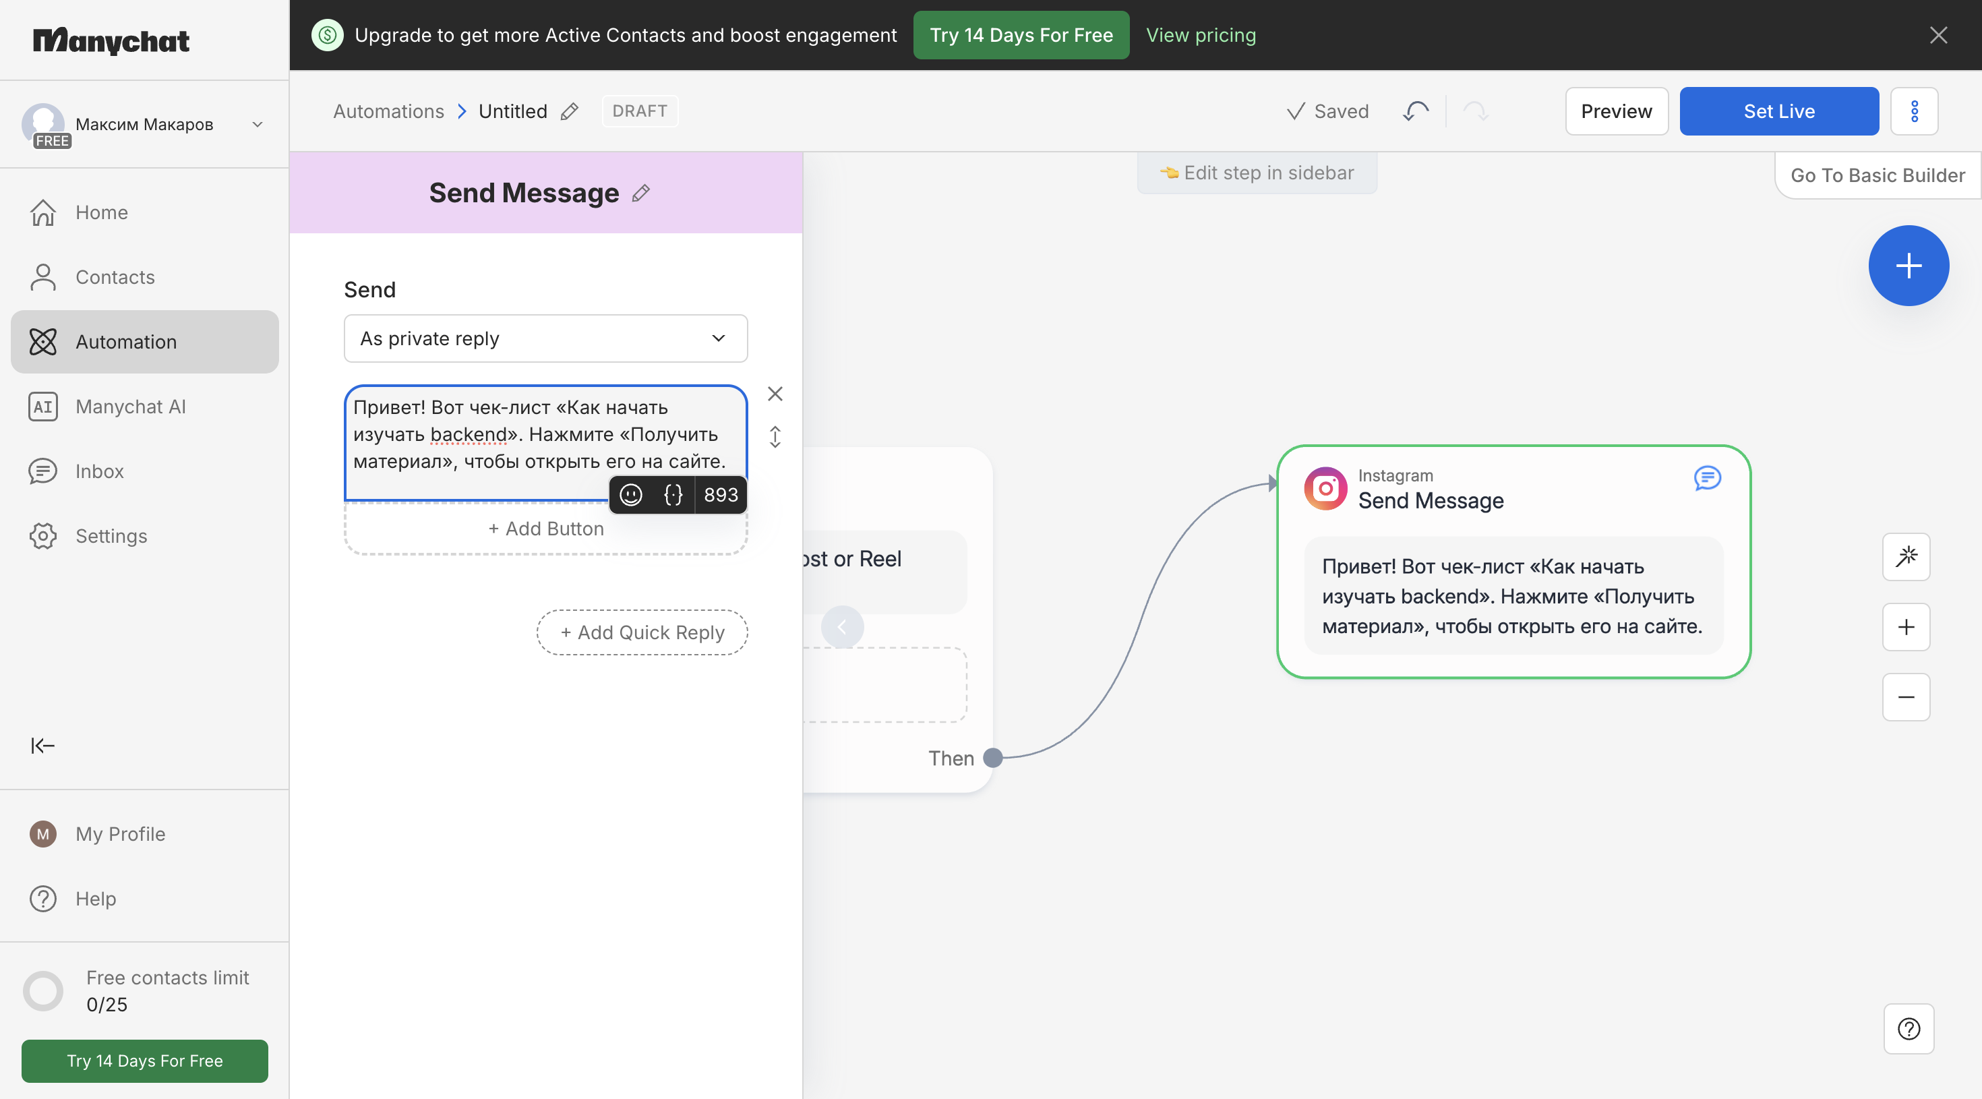Select the Instagram Send Message node
The height and width of the screenshot is (1099, 1982).
tap(1513, 562)
